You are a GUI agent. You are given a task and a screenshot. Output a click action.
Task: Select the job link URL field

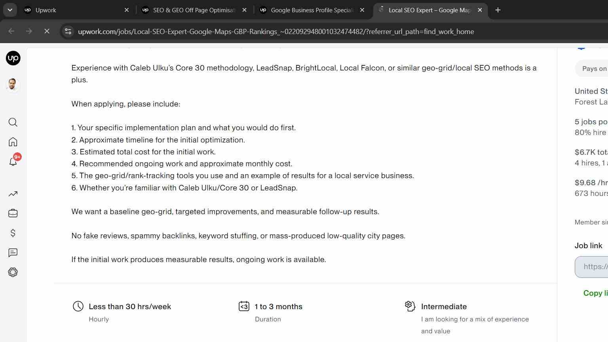tap(591, 267)
